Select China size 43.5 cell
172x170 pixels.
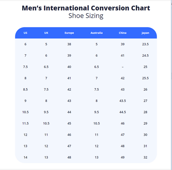click(123, 101)
